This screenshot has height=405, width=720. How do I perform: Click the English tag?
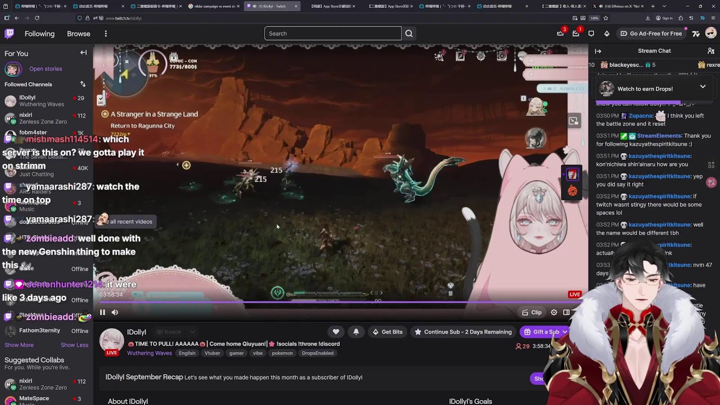point(187,353)
